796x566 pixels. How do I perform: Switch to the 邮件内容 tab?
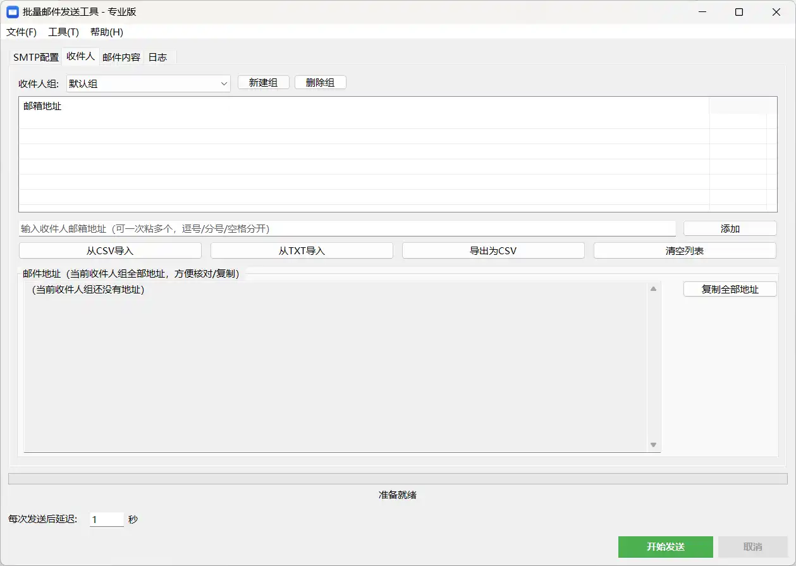click(121, 57)
